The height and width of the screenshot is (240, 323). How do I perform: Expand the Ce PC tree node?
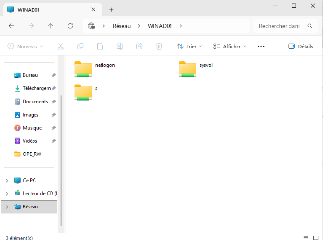(7, 181)
